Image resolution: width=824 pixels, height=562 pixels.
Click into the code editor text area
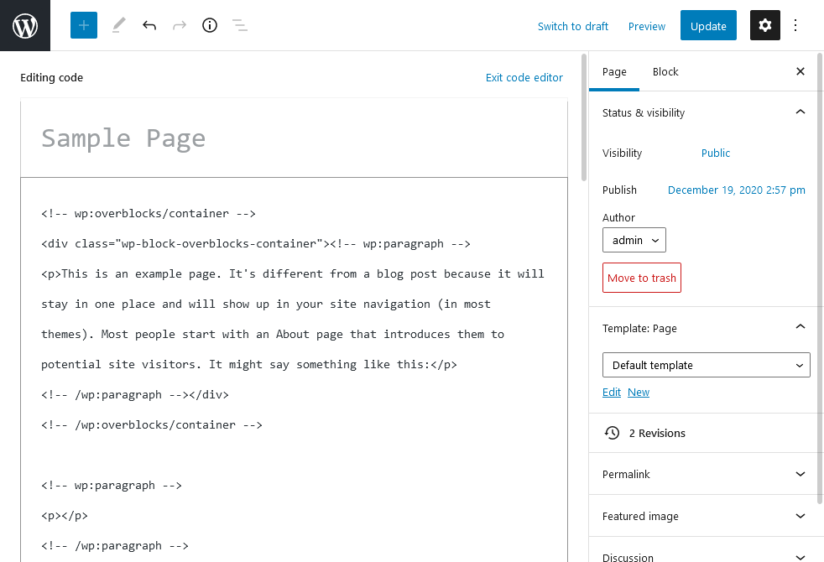pyautogui.click(x=294, y=370)
